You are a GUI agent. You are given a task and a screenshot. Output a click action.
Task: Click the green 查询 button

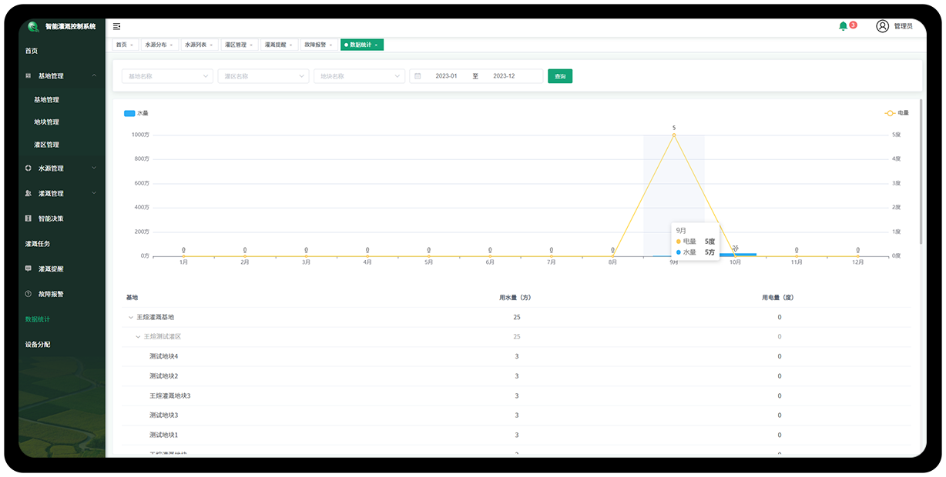560,76
